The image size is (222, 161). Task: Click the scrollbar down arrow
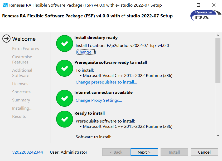tap(218, 135)
